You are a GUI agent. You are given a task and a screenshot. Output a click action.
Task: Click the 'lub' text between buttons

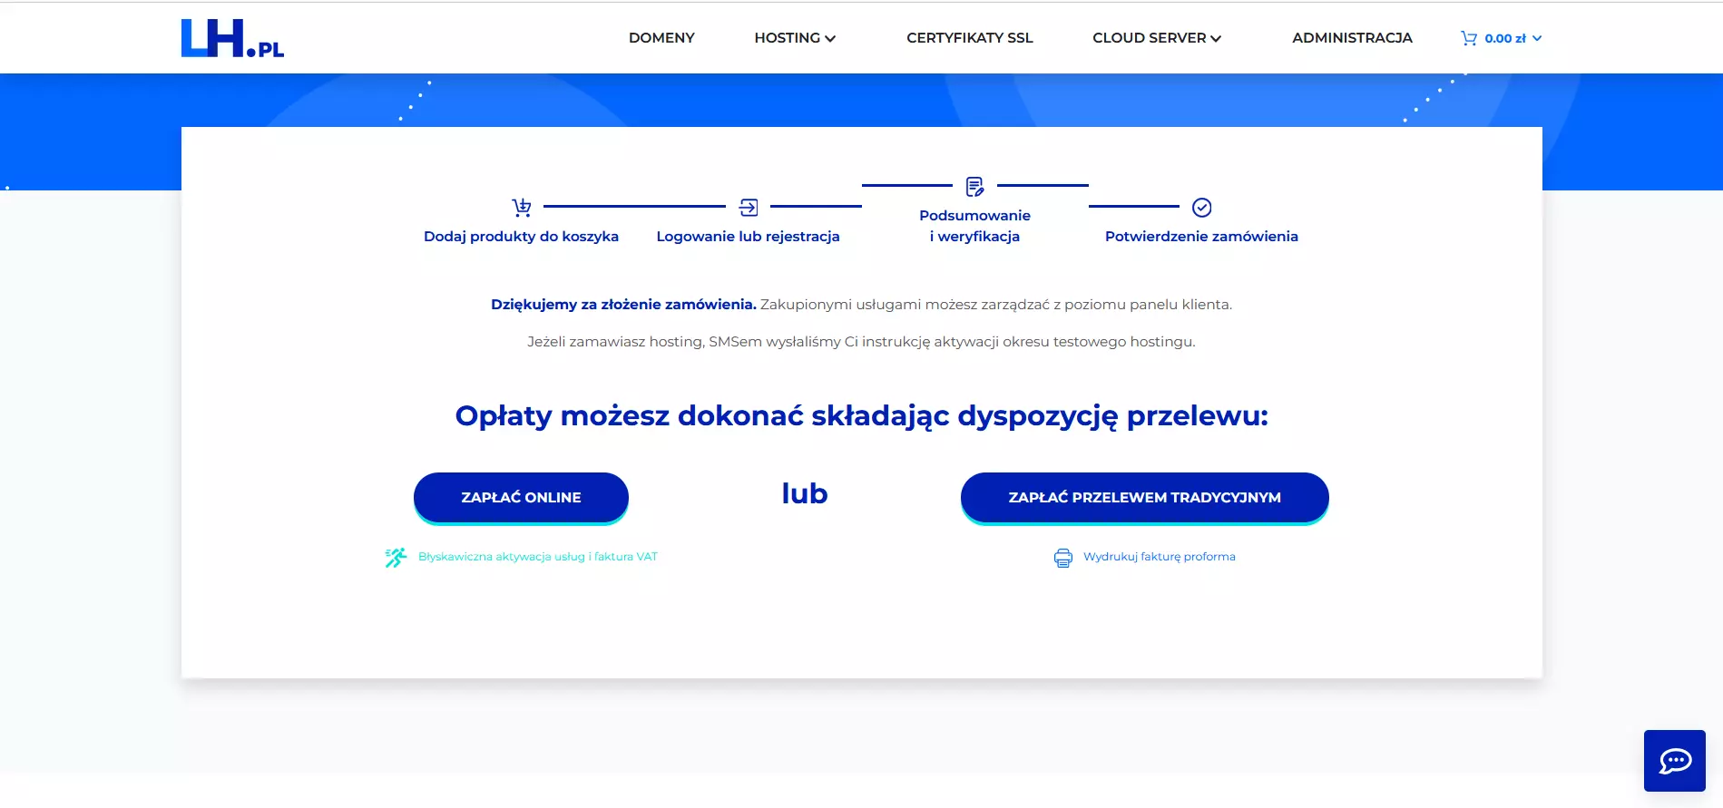(805, 493)
